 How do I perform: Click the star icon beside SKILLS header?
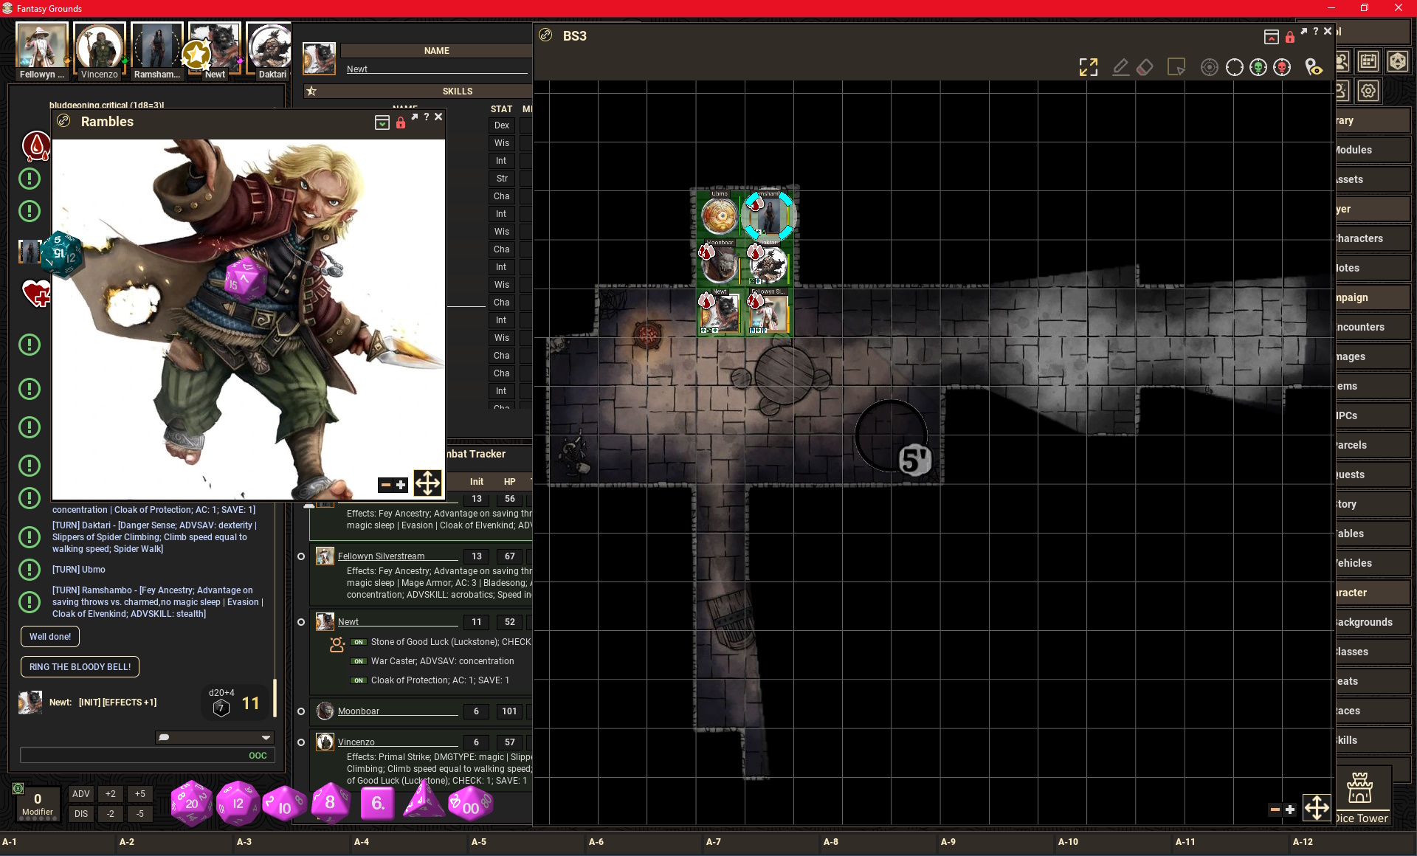pyautogui.click(x=311, y=91)
